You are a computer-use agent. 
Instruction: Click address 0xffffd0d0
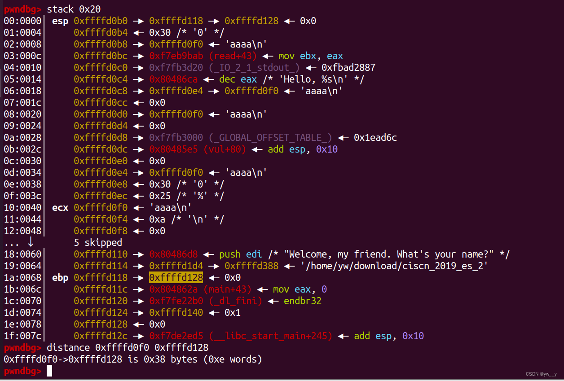(x=101, y=114)
